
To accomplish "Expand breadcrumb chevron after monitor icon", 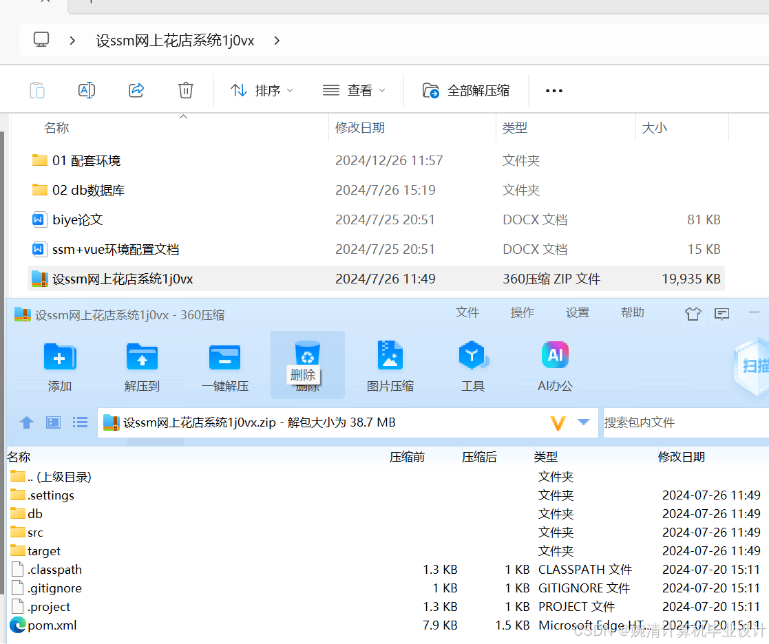I will pyautogui.click(x=72, y=41).
